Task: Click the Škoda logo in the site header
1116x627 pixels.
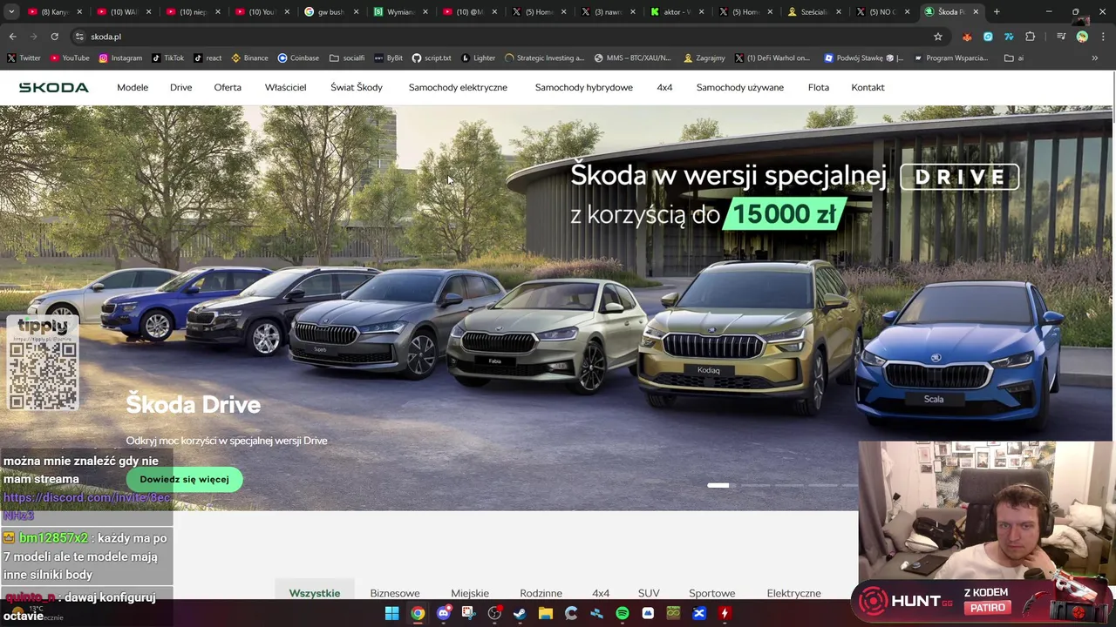Action: [x=53, y=87]
